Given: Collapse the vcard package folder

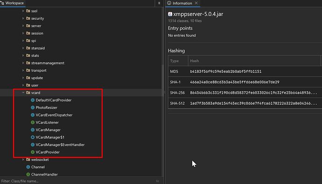Looking at the screenshot, I should point(23,93).
